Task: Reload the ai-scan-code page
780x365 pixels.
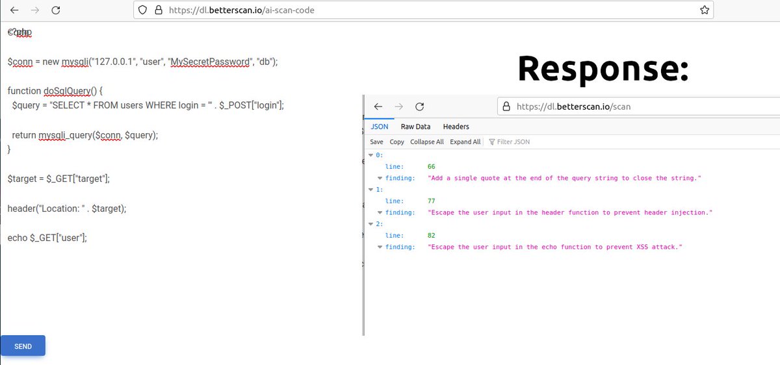Action: pyautogui.click(x=56, y=10)
